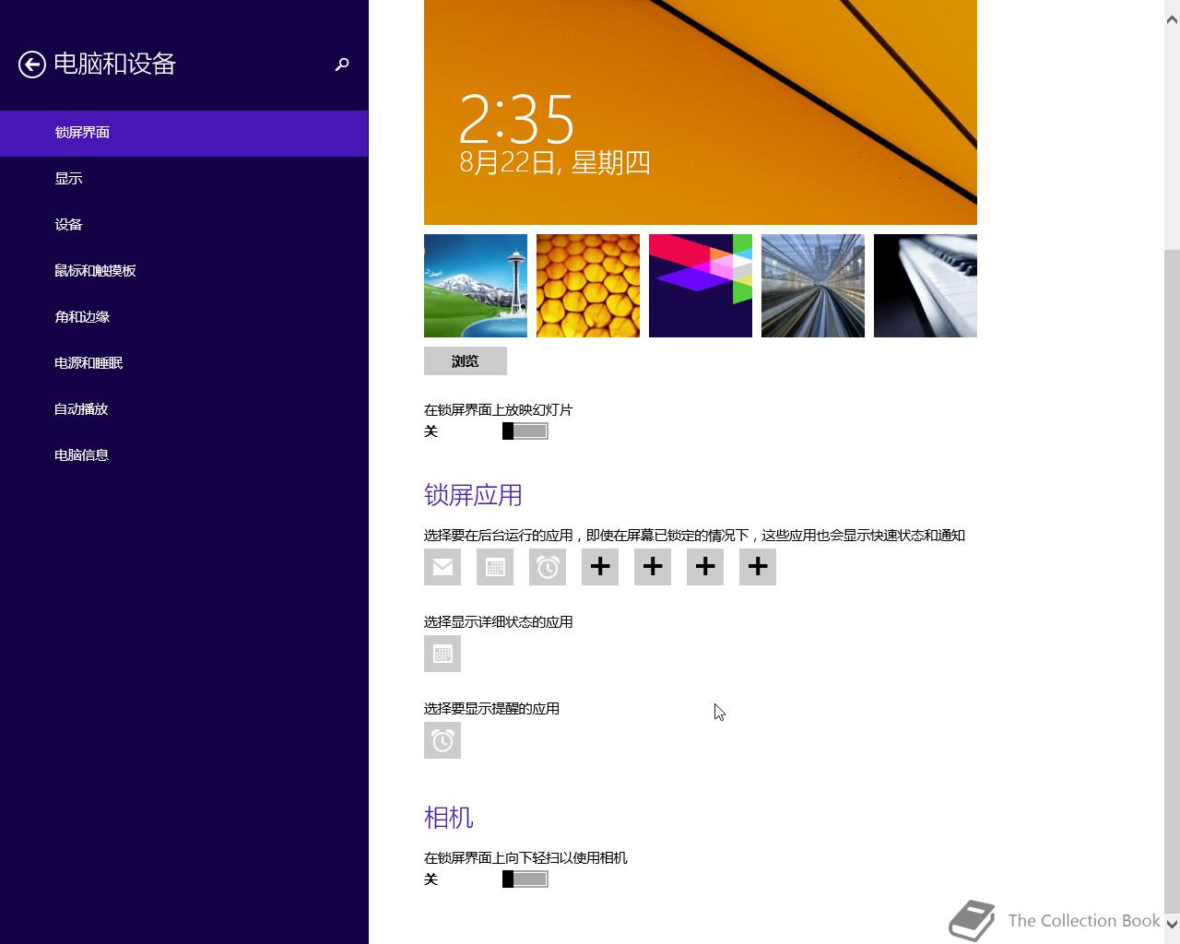The image size is (1180, 944).
Task: Choose the yellow honeycomb thumbnail
Action: [588, 286]
